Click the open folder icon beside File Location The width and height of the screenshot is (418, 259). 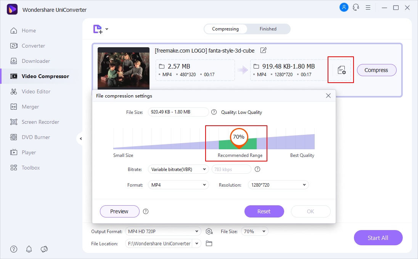[209, 243]
